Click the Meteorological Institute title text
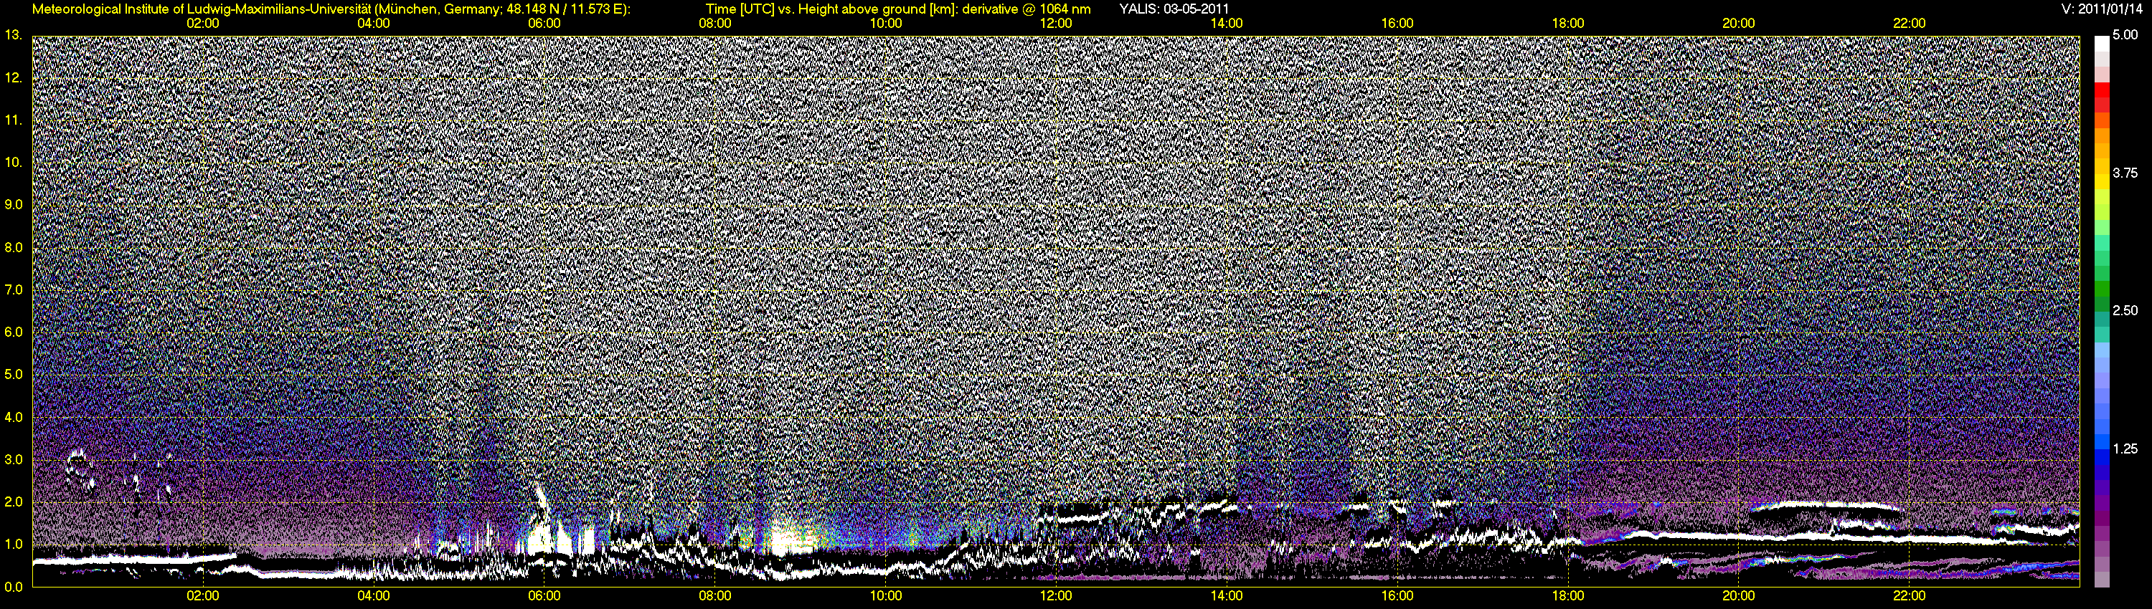The image size is (2152, 609). point(331,9)
